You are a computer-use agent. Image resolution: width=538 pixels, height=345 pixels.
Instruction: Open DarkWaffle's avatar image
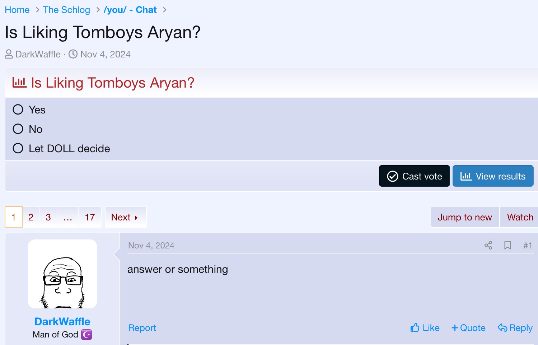coord(62,274)
